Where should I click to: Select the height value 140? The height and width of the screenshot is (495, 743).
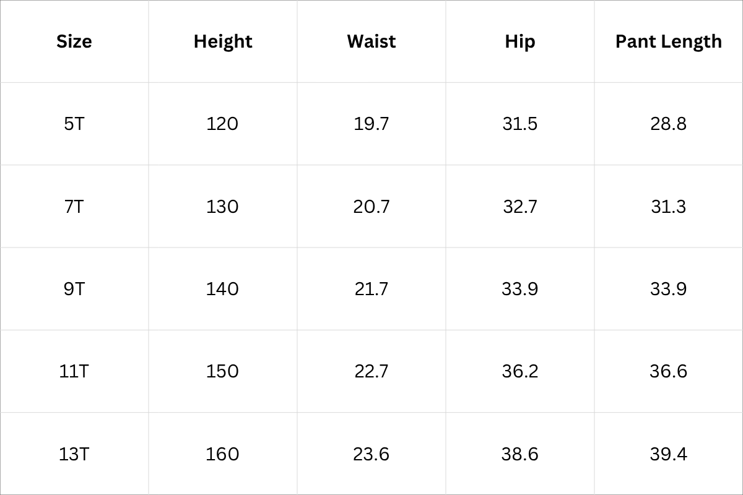[x=222, y=289]
